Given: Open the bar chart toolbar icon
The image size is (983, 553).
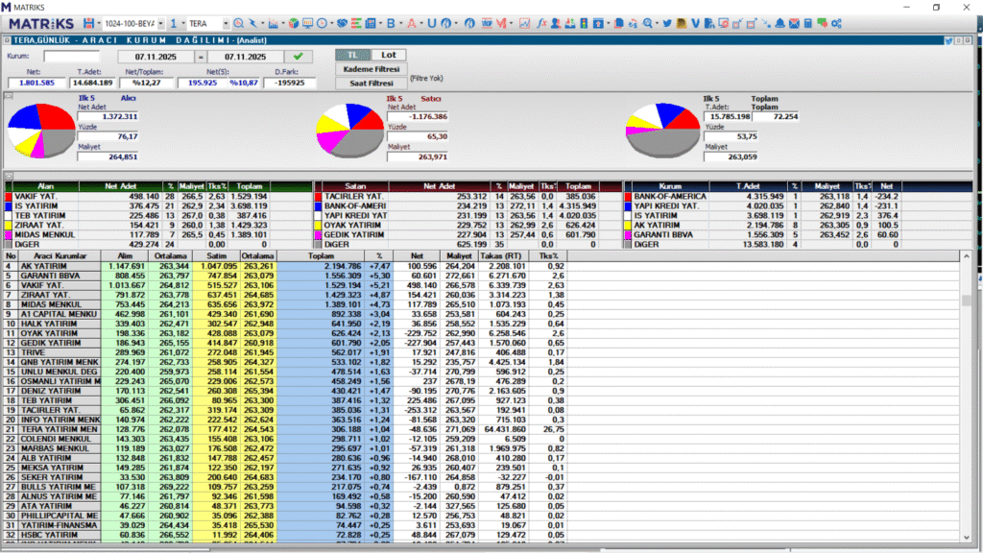Looking at the screenshot, I should [x=274, y=23].
